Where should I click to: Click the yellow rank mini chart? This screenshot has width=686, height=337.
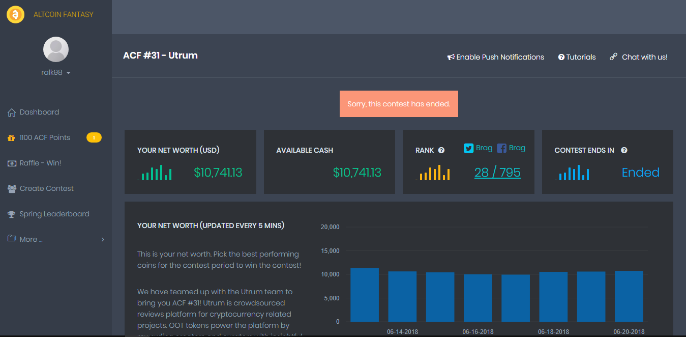pyautogui.click(x=433, y=173)
